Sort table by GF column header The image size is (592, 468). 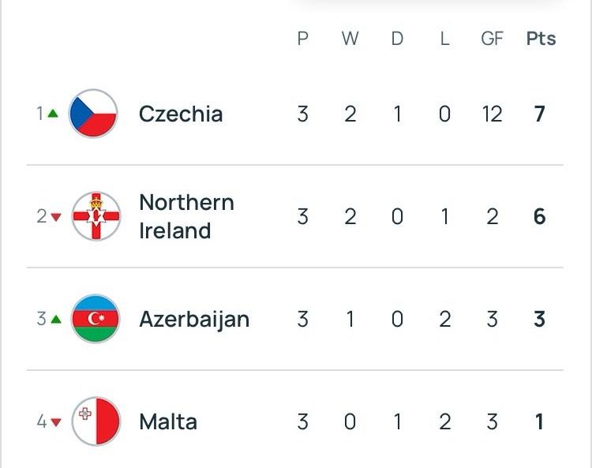pos(492,39)
